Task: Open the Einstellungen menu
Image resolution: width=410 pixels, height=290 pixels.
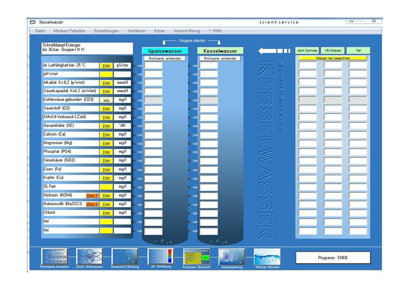Action: (x=106, y=31)
